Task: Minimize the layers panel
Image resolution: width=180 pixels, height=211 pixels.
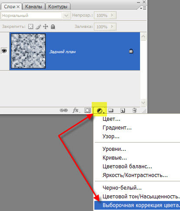Action: coord(138,2)
